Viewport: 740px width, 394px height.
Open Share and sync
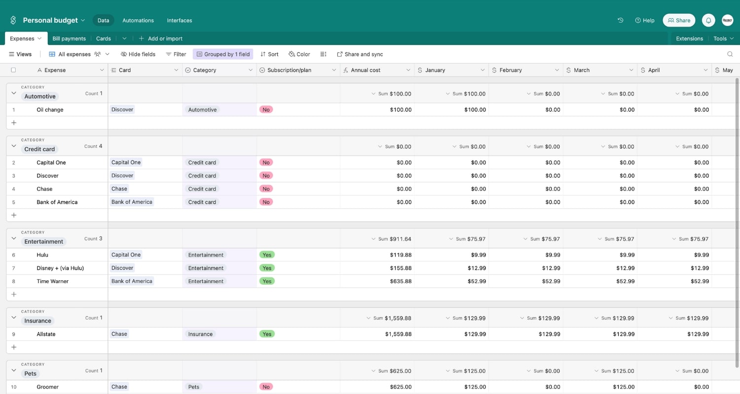click(x=360, y=54)
